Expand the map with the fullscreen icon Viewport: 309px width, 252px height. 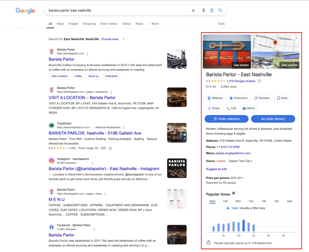(295, 39)
